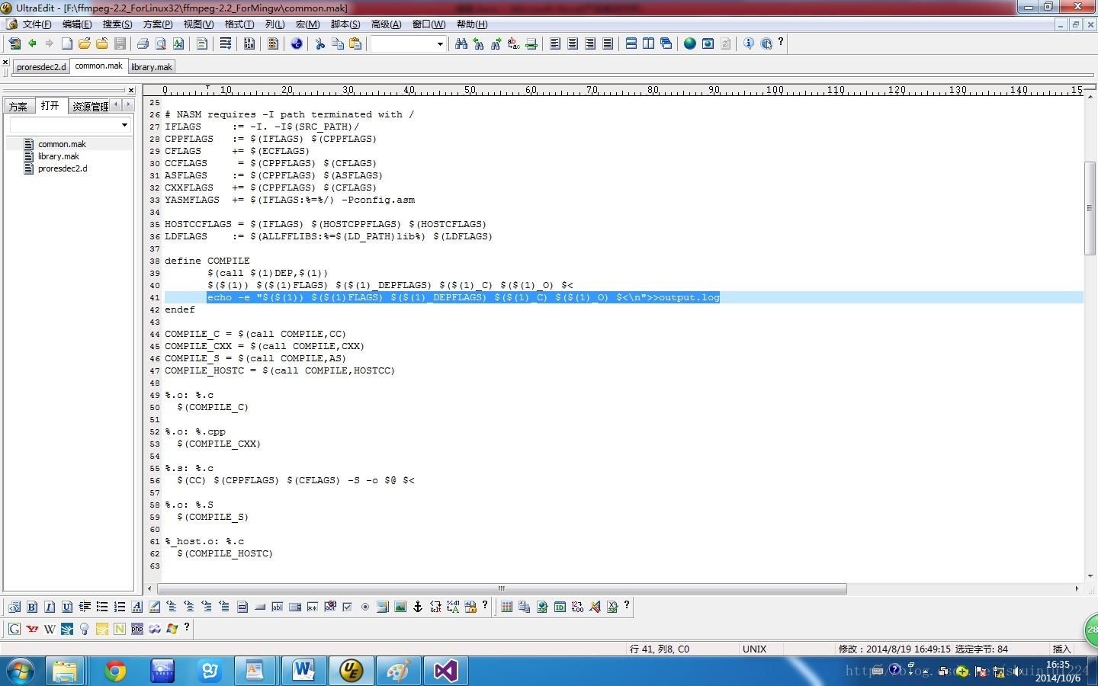Close the file list side panel
Screen dimensions: 1098x686
coord(131,90)
